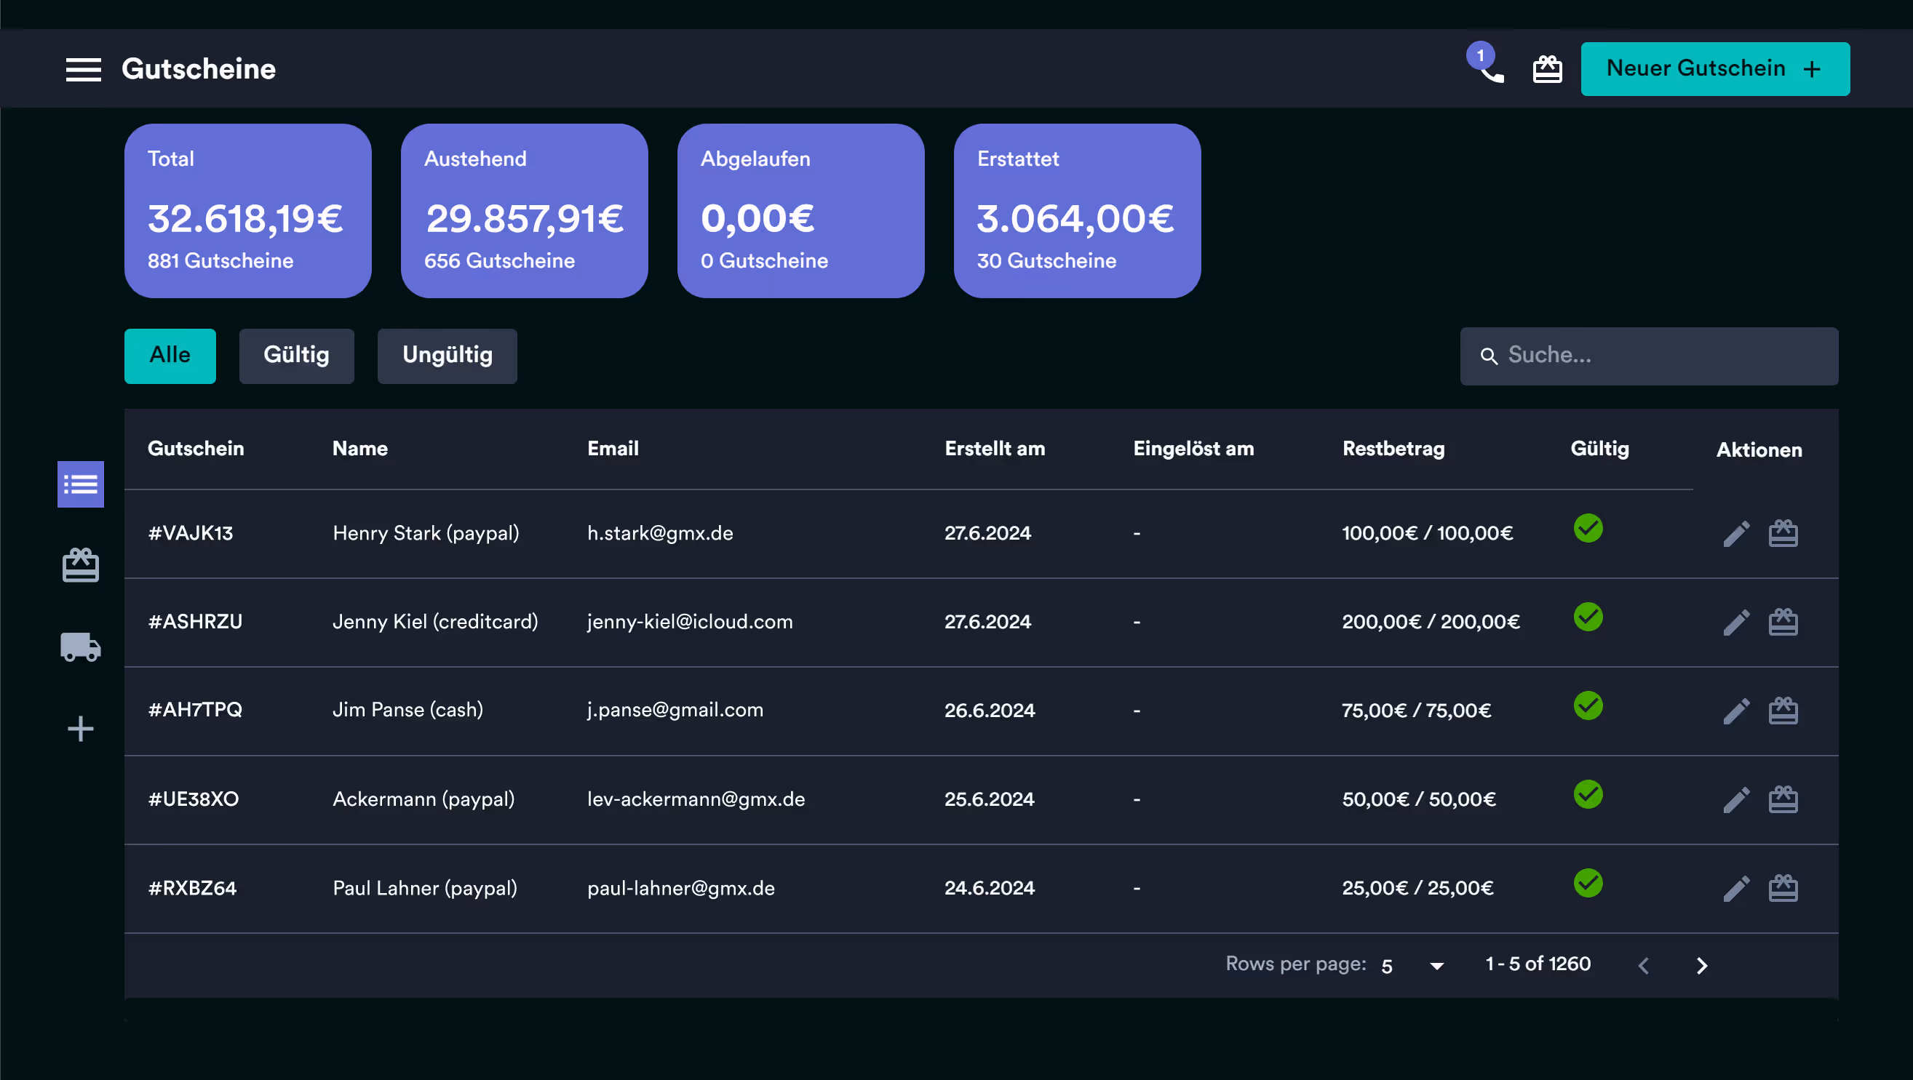Select the Alle filter button
Screen dimensions: 1913x1080
[170, 356]
